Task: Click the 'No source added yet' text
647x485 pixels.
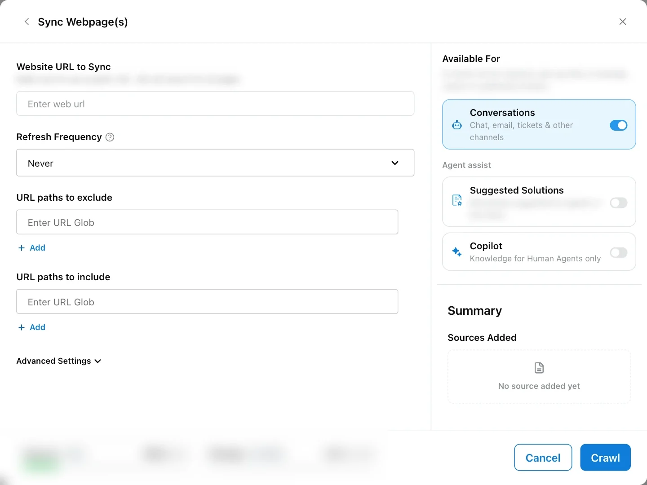Action: tap(539, 386)
